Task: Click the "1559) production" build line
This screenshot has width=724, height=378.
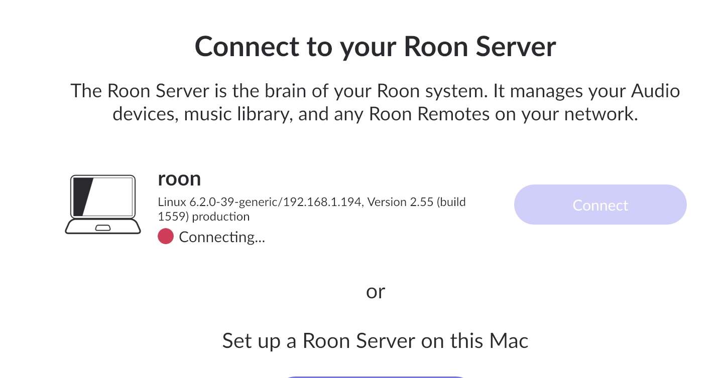Action: [203, 217]
